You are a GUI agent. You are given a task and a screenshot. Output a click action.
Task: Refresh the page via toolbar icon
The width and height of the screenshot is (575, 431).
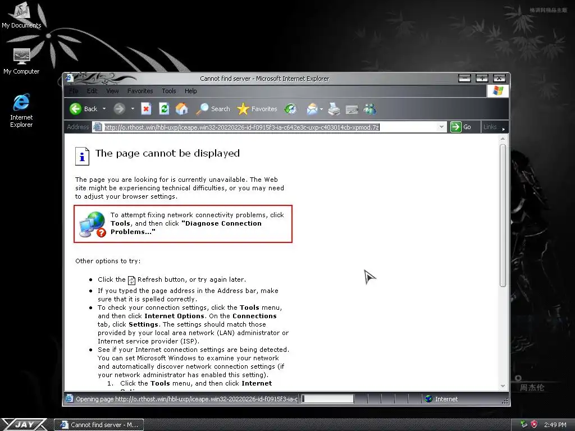pos(164,109)
